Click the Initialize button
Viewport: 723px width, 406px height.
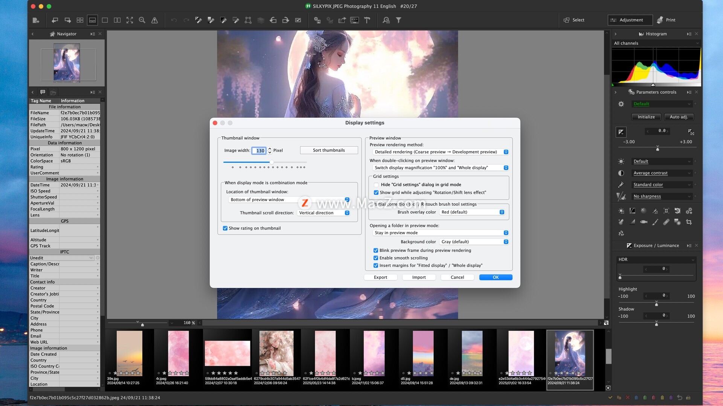tap(646, 117)
